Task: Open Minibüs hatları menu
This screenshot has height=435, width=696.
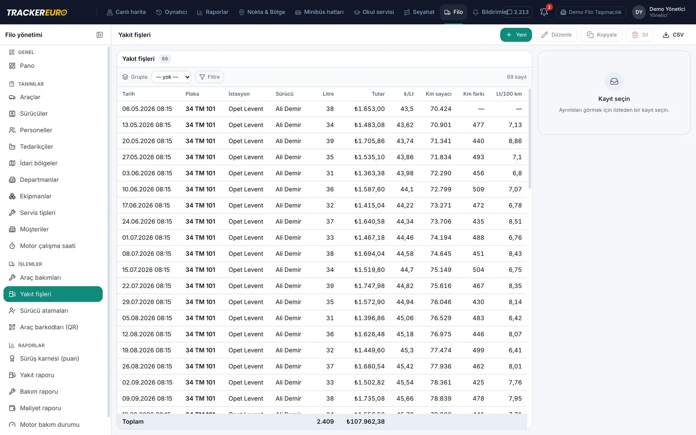Action: tap(319, 12)
